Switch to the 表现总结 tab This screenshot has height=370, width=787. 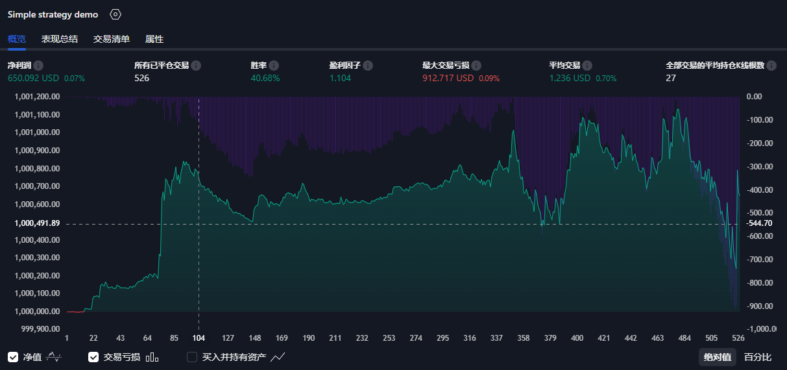pyautogui.click(x=60, y=39)
